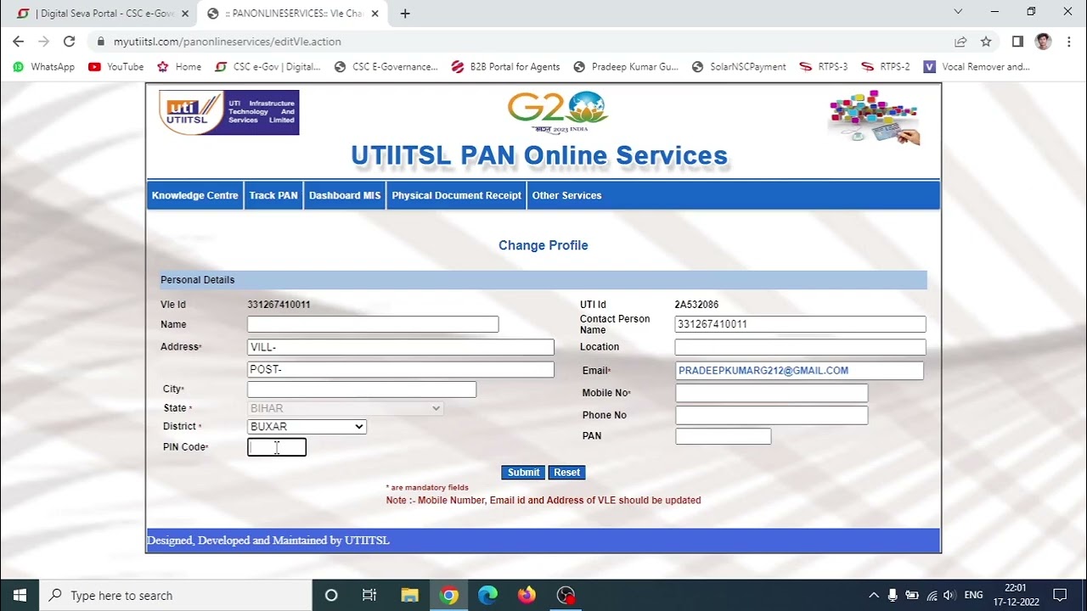This screenshot has width=1087, height=611.
Task: Open the tab search chevron in title bar
Action: tap(958, 12)
